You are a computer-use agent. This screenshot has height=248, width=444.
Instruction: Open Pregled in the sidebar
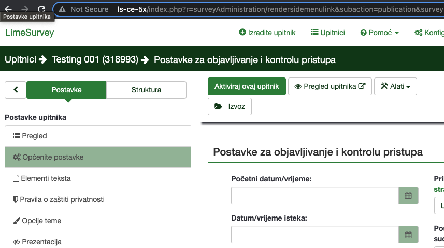(x=34, y=136)
